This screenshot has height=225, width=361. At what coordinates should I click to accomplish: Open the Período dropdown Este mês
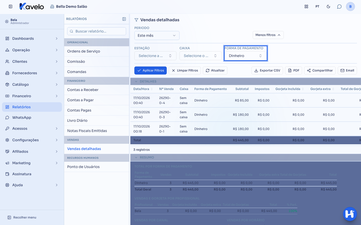click(x=157, y=35)
